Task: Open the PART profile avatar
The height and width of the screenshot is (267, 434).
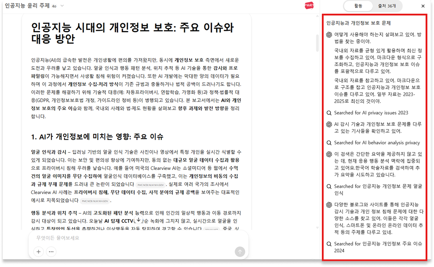Action: 309,6
